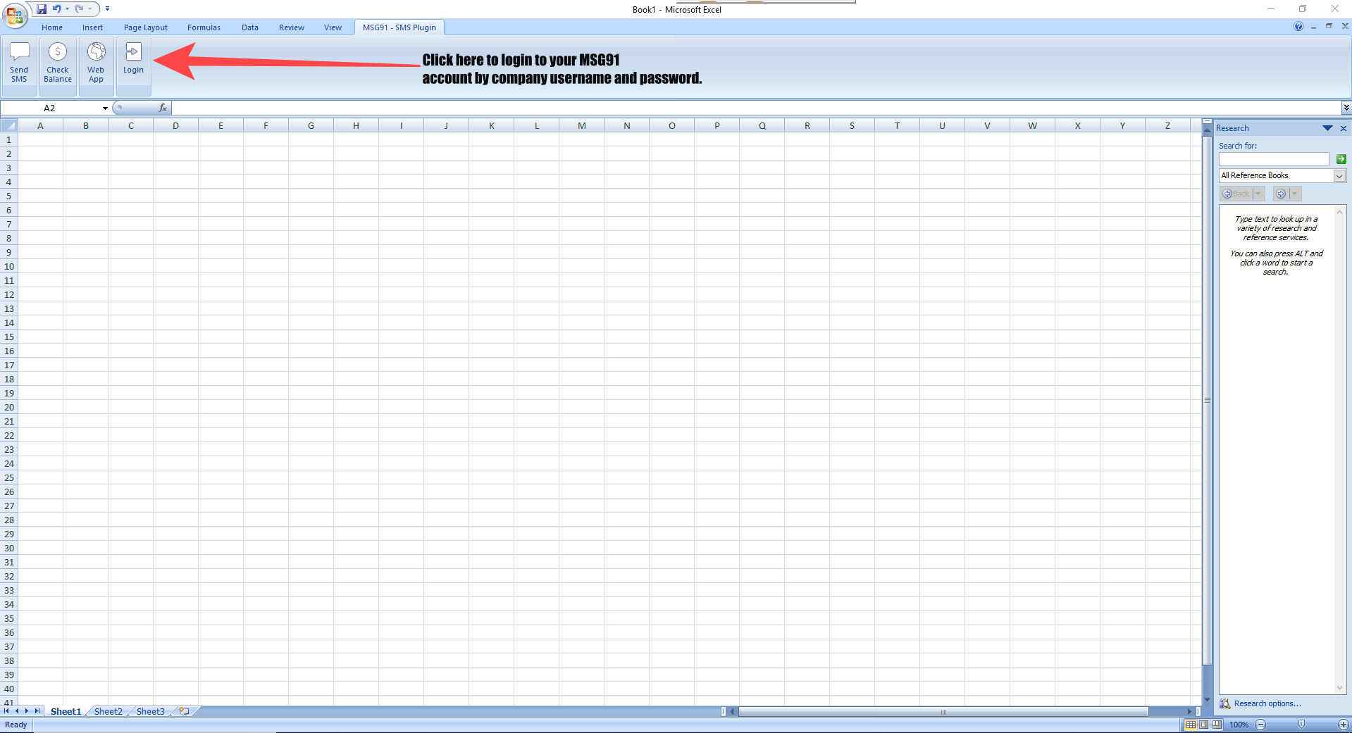Screen dimensions: 1352x733
Task: Open Back button history dropdown
Action: point(1258,194)
